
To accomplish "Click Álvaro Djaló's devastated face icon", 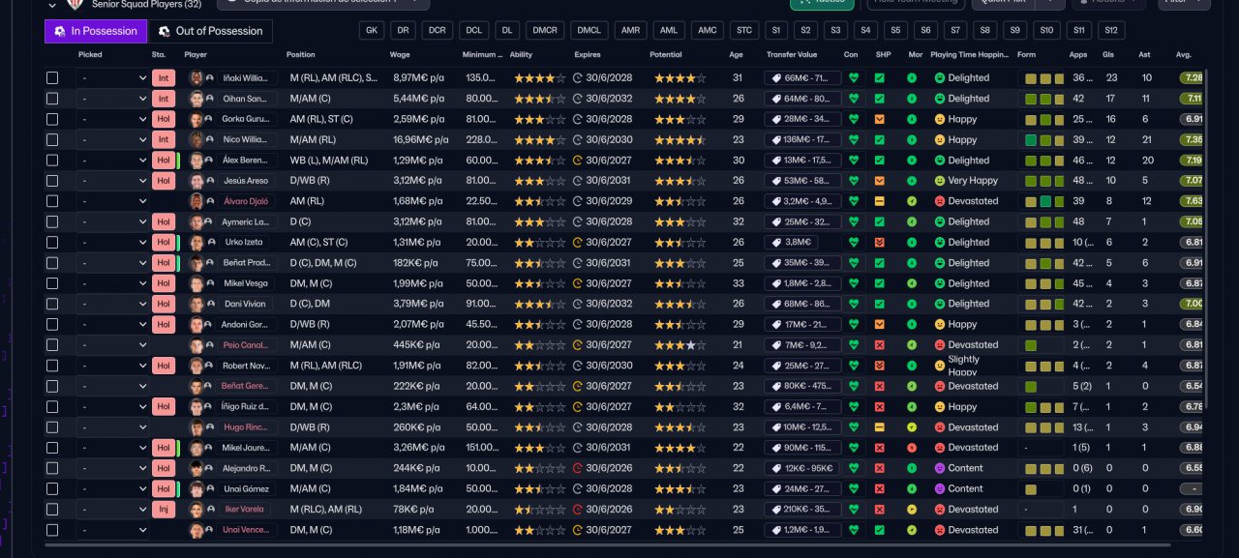I will pos(939,201).
